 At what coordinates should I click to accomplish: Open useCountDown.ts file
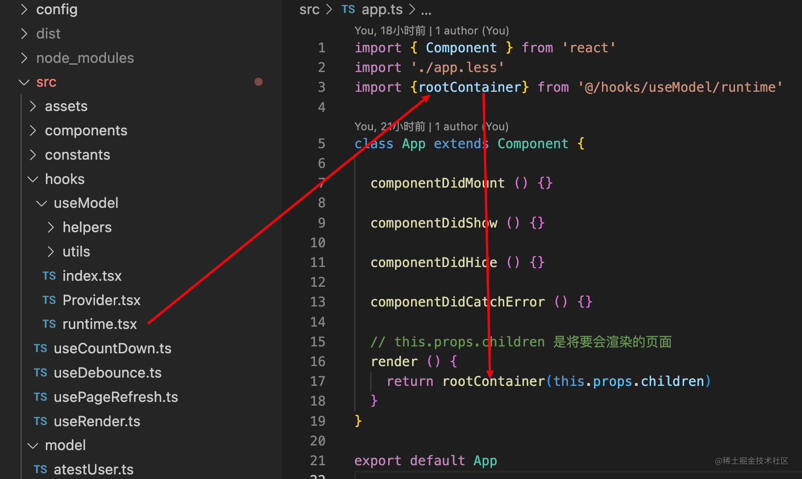(x=112, y=349)
